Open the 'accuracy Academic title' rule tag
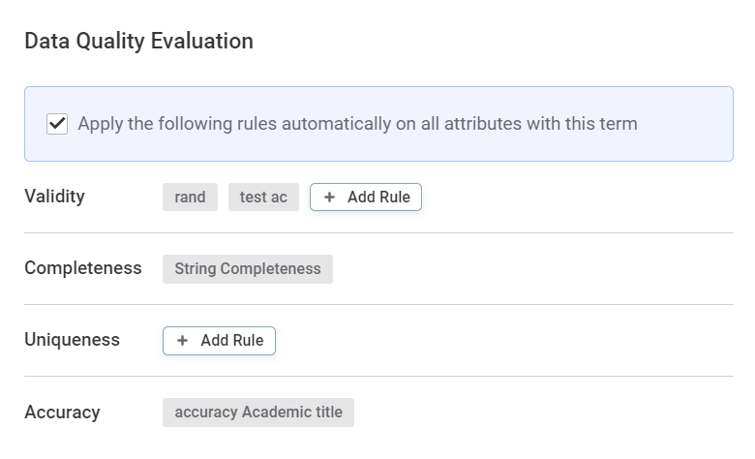This screenshot has height=459, width=755. click(258, 413)
